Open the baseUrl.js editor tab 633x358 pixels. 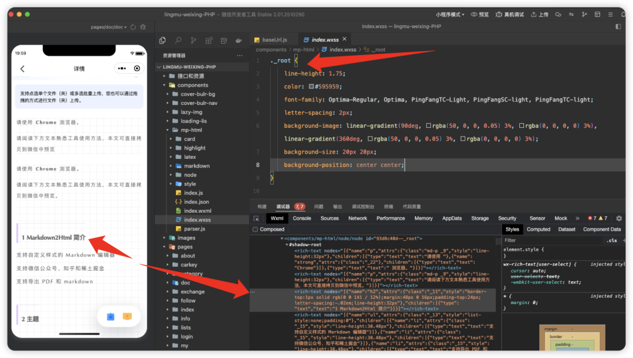274,40
